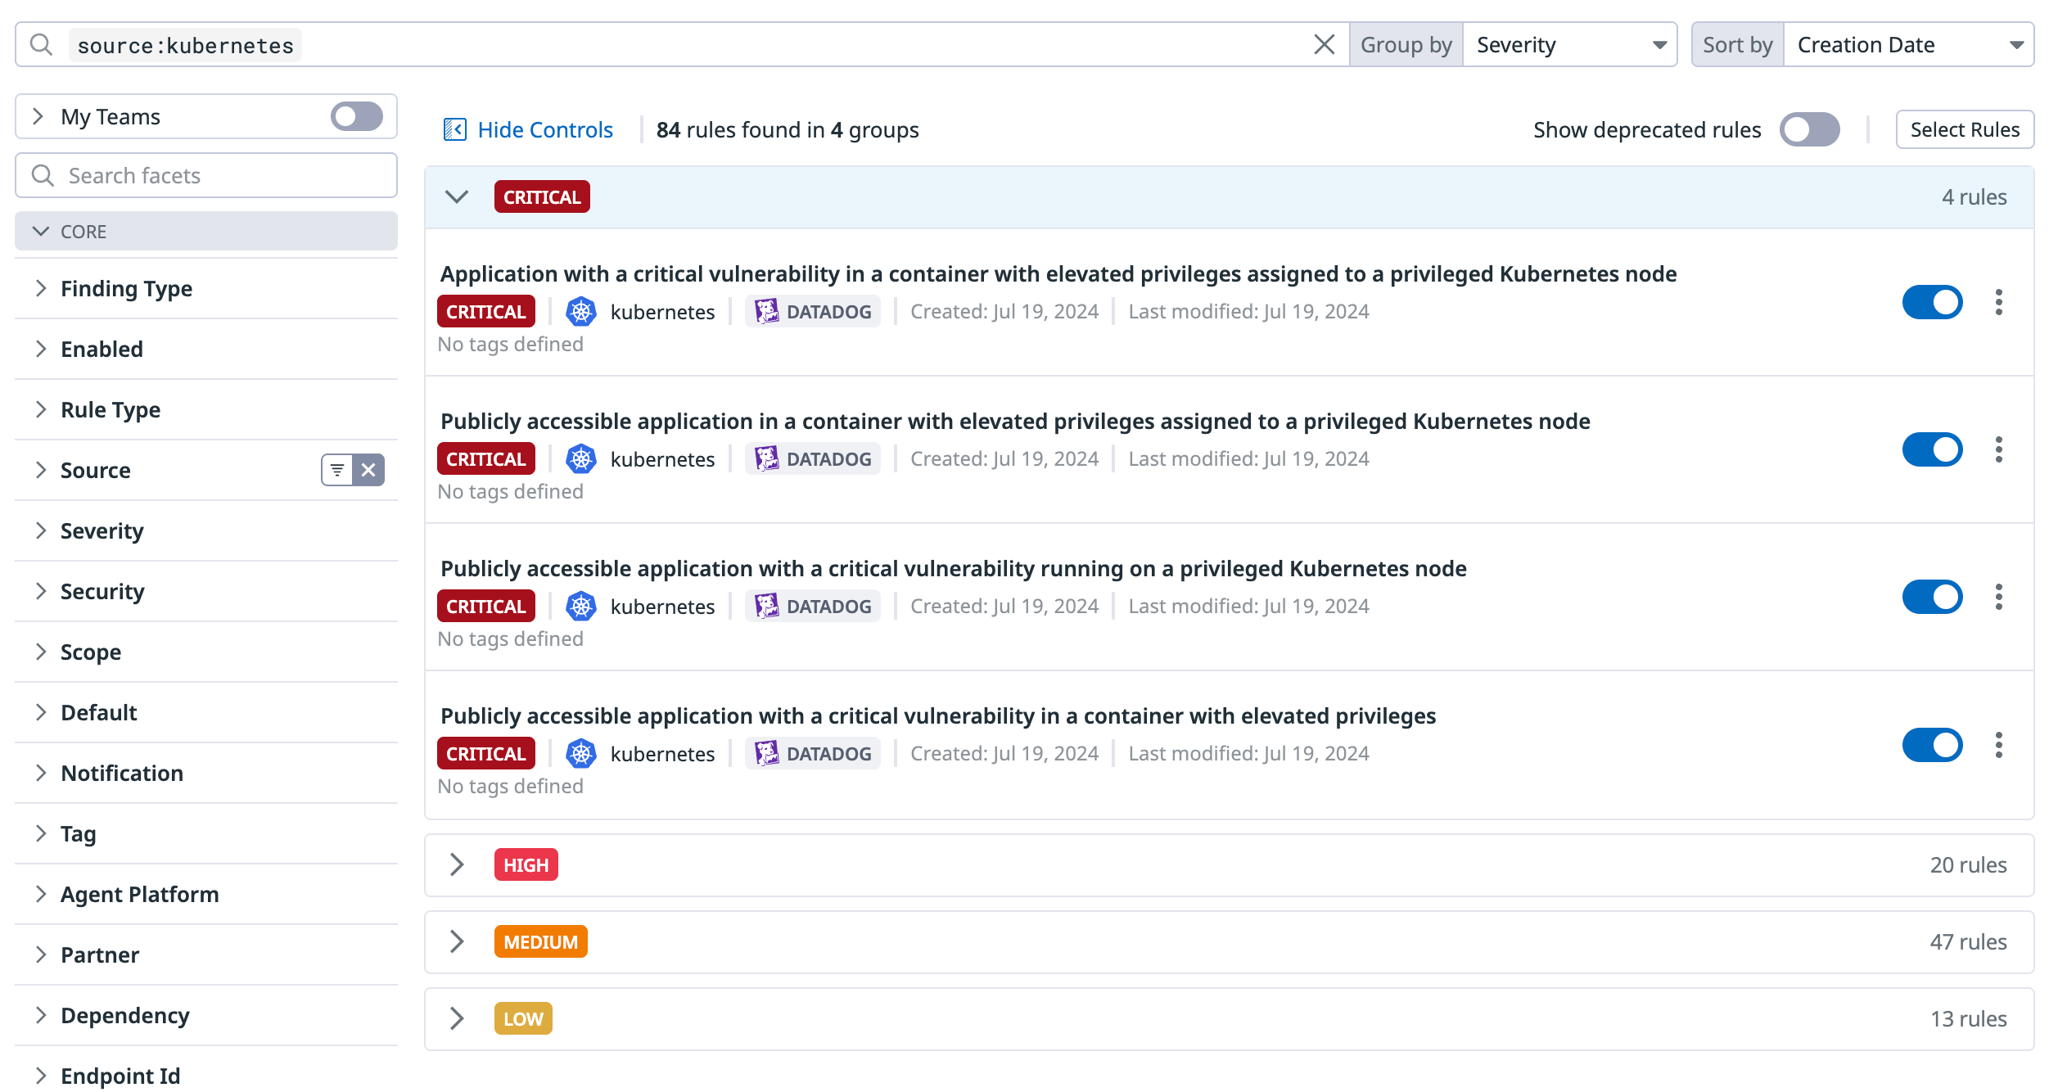The height and width of the screenshot is (1092, 2058).
Task: Click the LOW severity badge
Action: point(523,1018)
